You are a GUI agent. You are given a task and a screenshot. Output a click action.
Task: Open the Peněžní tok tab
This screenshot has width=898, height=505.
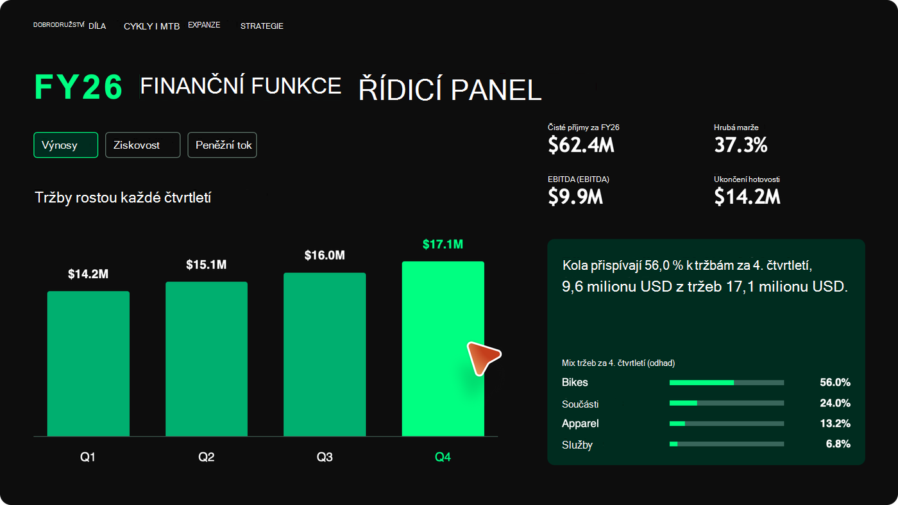point(222,145)
